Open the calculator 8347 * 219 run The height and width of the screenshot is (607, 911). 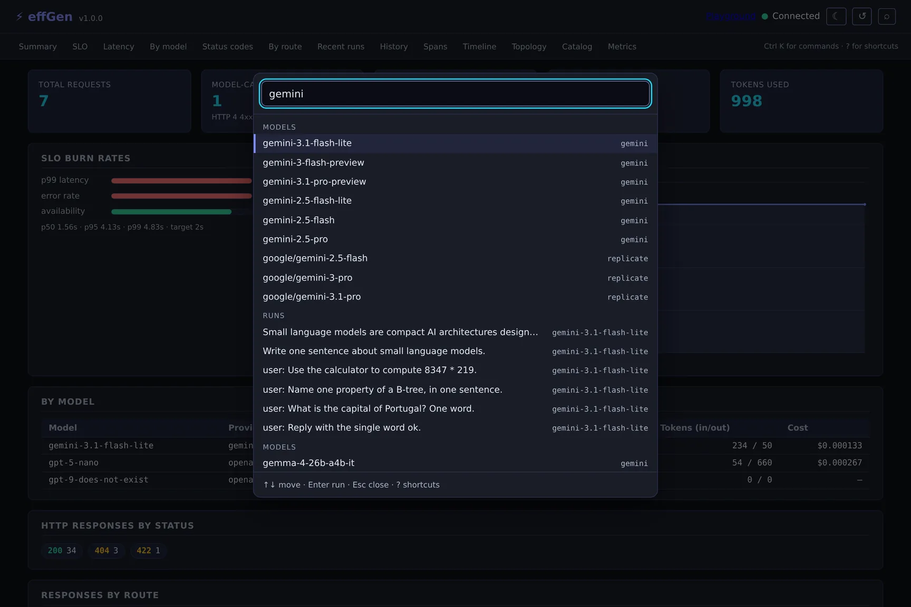tap(455, 370)
